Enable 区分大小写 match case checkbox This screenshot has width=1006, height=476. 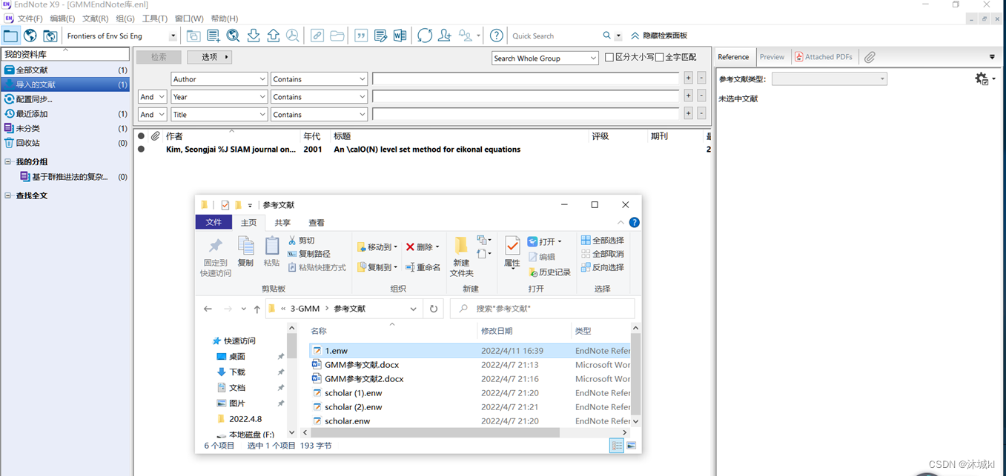coord(609,57)
